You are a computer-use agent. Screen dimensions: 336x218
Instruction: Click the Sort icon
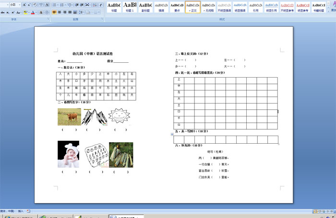pos(95,5)
